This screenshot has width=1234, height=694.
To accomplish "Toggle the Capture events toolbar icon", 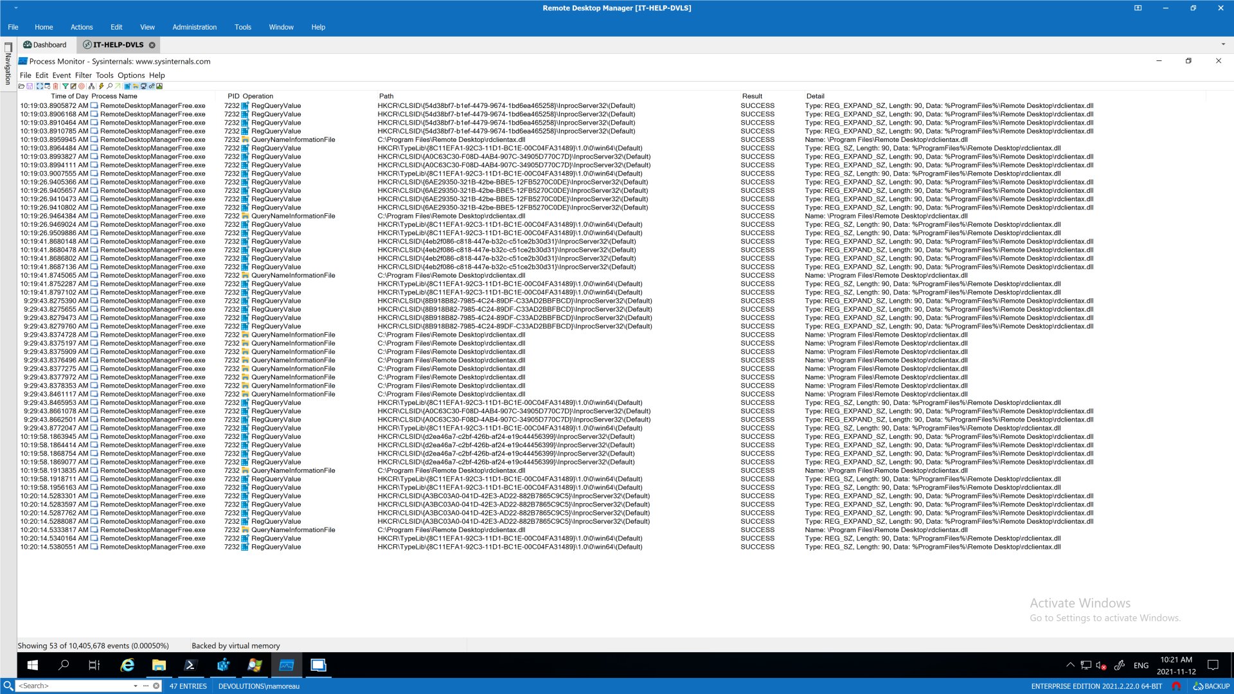I will [x=40, y=86].
